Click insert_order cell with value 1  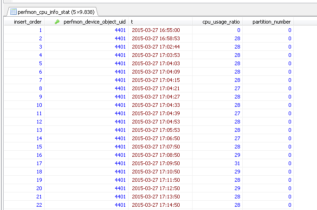24,30
